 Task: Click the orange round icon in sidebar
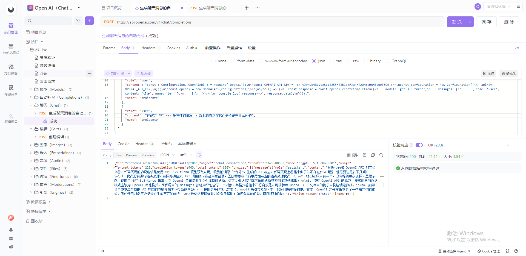(11, 218)
